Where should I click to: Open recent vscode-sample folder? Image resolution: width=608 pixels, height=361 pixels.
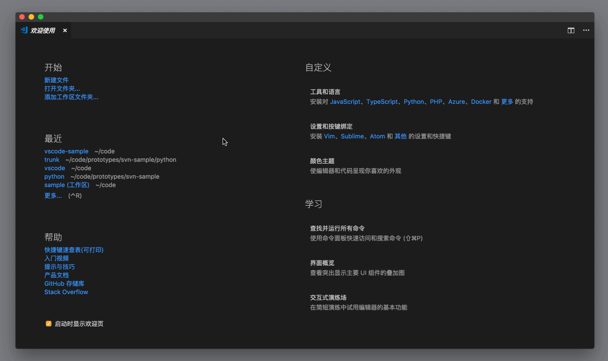click(x=66, y=152)
